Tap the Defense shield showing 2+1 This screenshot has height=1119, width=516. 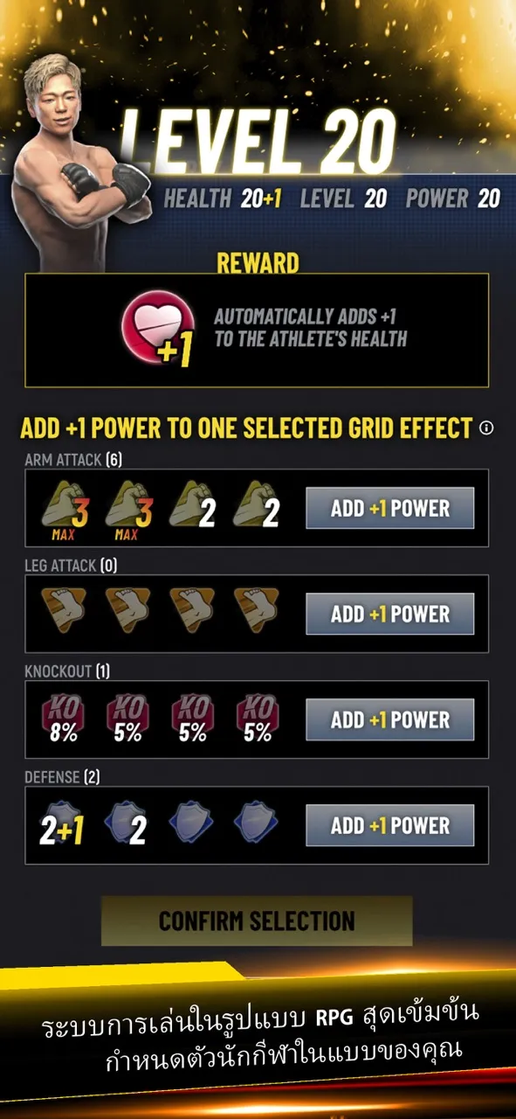61,826
